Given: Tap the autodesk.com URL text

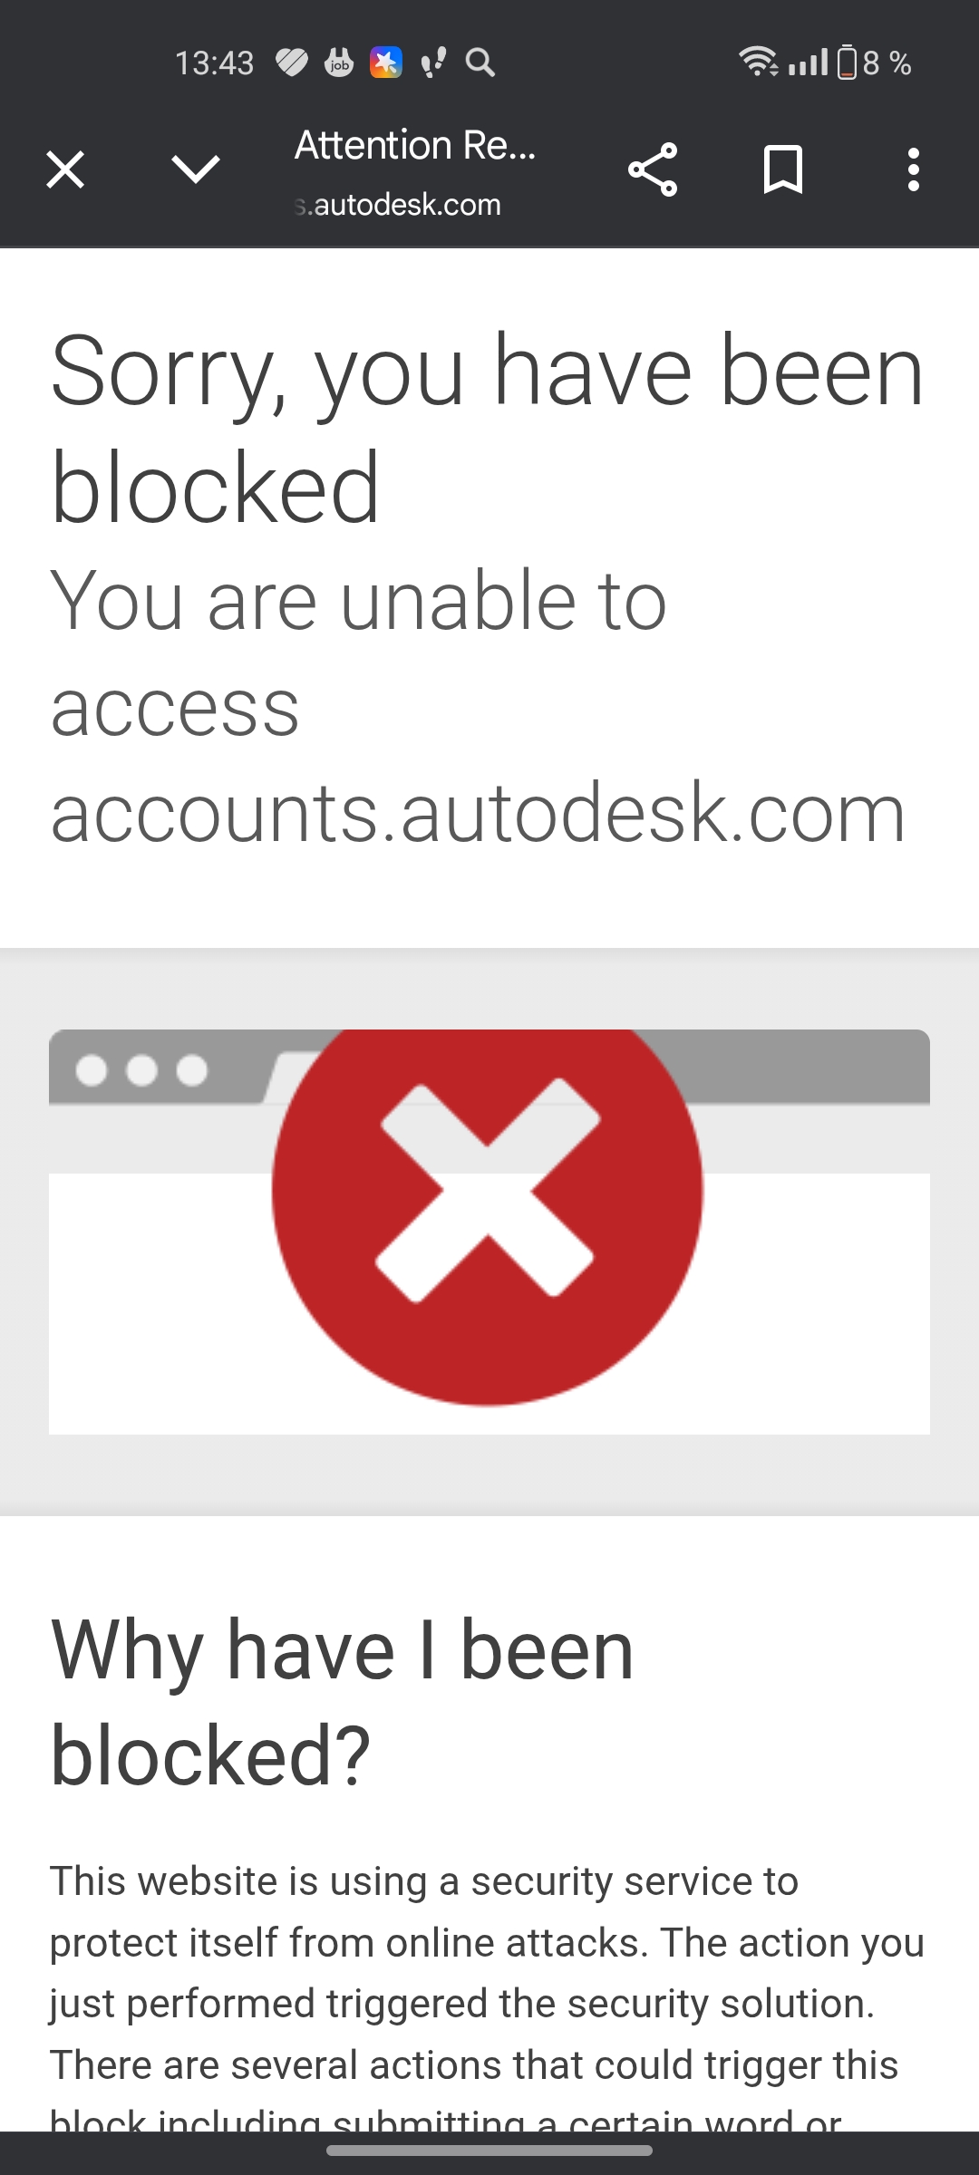Looking at the screenshot, I should click(399, 205).
